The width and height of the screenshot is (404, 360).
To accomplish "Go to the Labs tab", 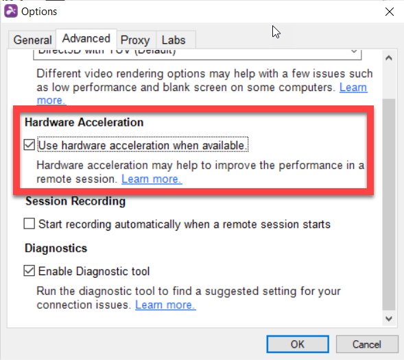I will point(174,40).
